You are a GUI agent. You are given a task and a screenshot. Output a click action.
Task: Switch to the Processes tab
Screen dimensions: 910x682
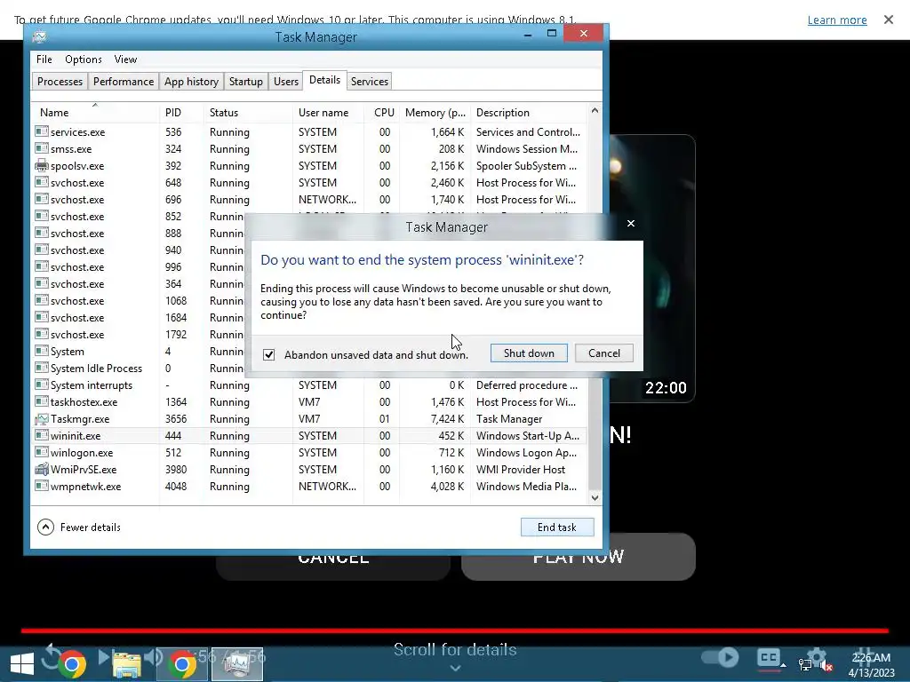pos(60,81)
